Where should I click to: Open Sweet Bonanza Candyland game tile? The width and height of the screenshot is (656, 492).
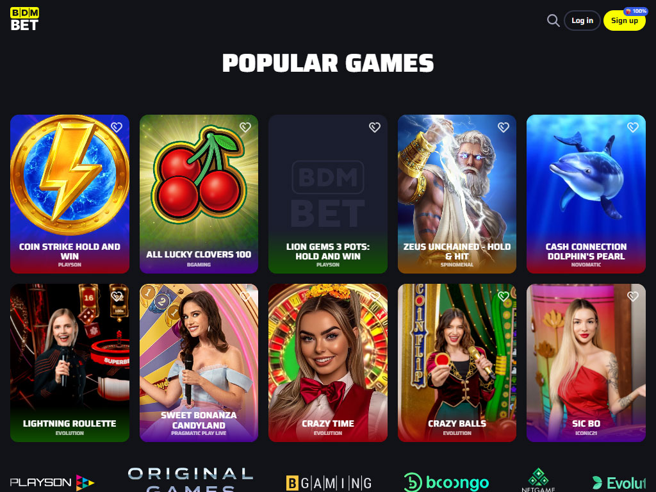point(199,363)
